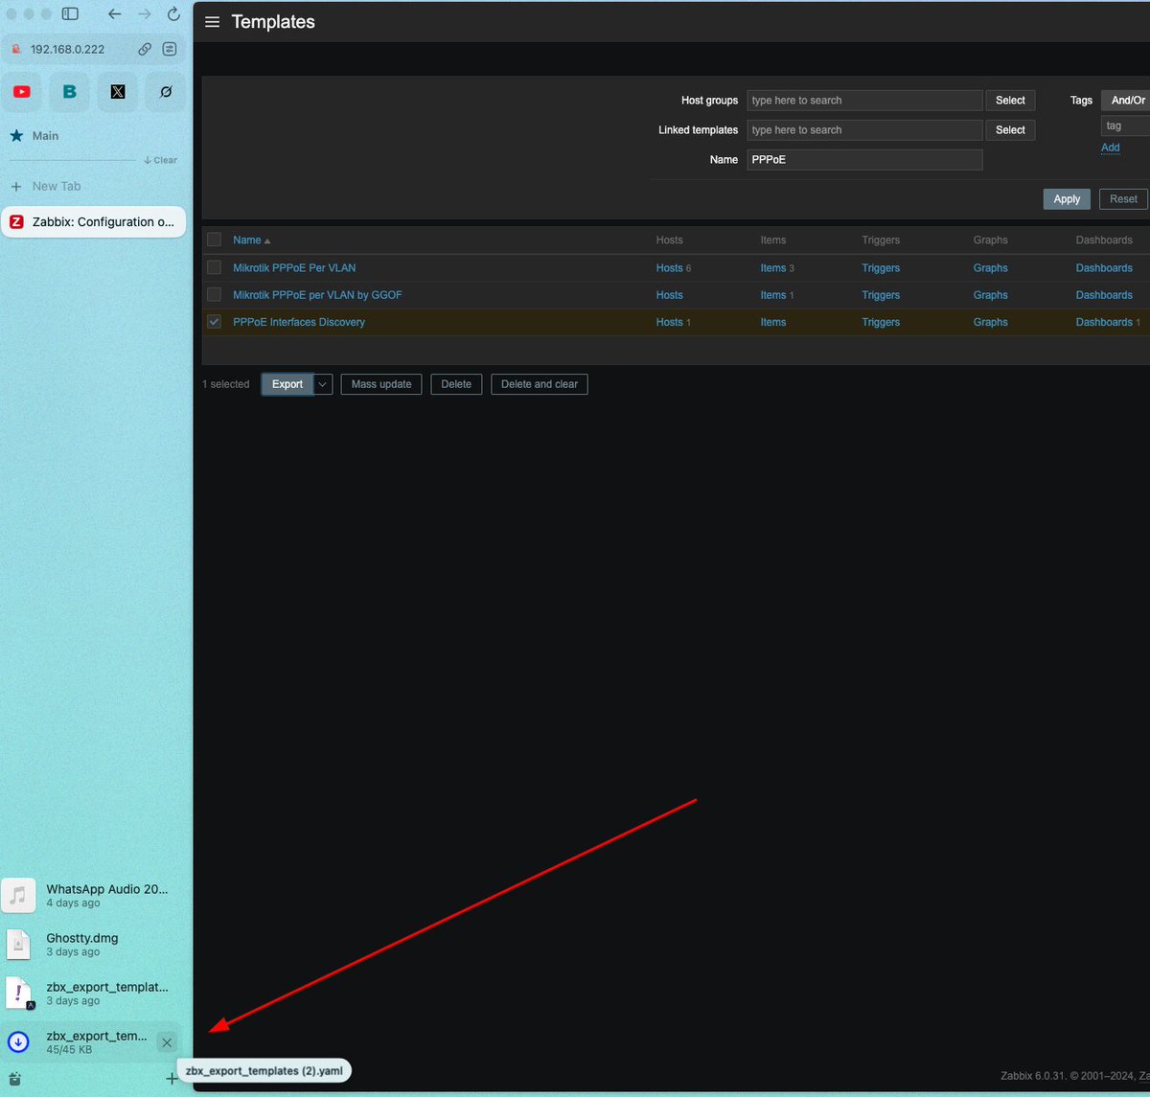Viewport: 1150px width, 1097px height.
Task: Toggle the browser sidebar icon
Action: pyautogui.click(x=70, y=14)
